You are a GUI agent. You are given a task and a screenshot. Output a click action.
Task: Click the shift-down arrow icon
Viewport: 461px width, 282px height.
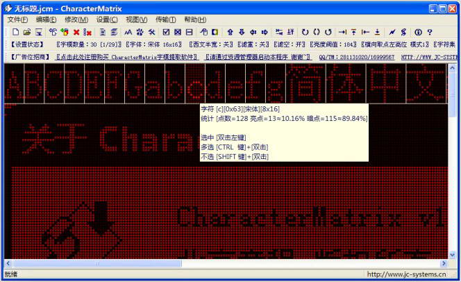tap(242, 32)
